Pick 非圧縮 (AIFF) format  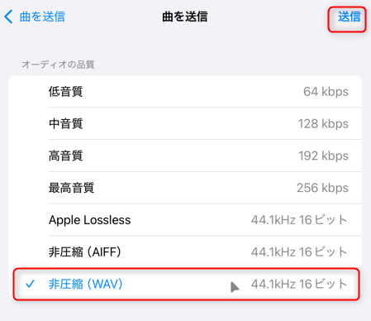click(185, 252)
